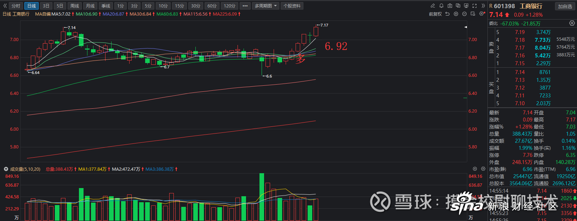The image size is (577, 221).
Task: Select the 季线 quarterly period
Action: tap(106, 6)
